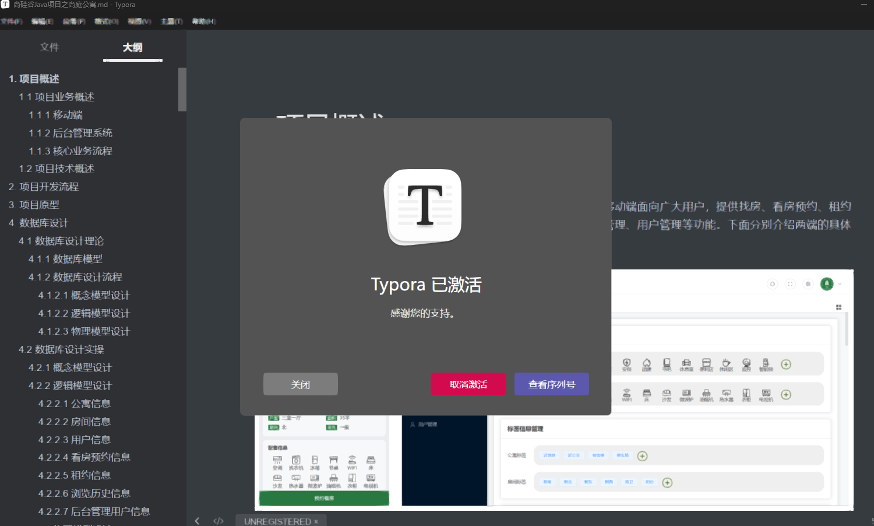874x526 pixels.
Task: Go to 4.2.2.6 浏览历史信息
Action: tap(84, 493)
